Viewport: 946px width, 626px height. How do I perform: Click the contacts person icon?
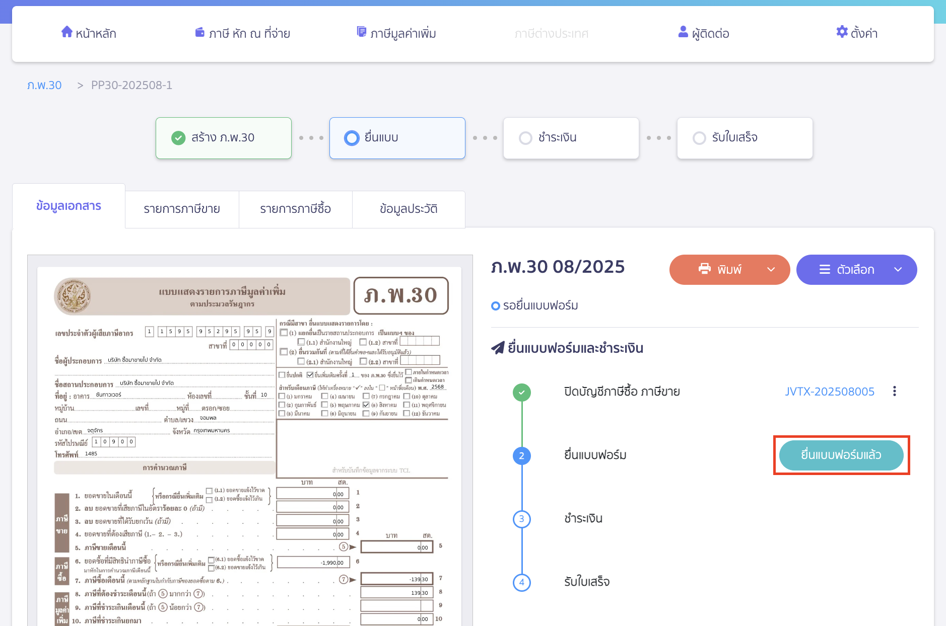(x=683, y=32)
